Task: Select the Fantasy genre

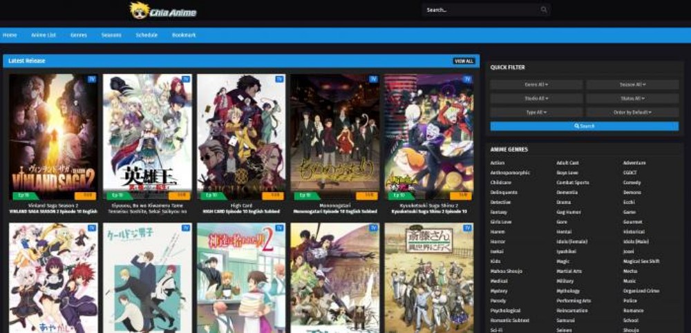Action: tap(498, 212)
